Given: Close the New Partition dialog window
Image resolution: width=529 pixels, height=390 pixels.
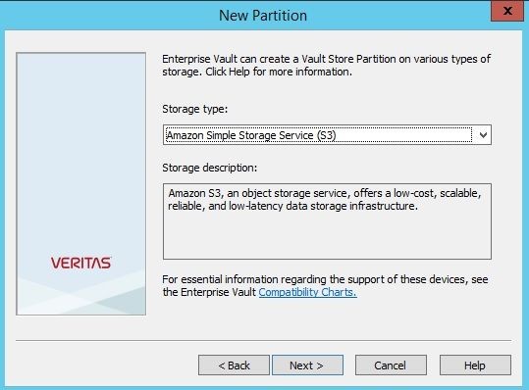Looking at the screenshot, I should point(507,11).
